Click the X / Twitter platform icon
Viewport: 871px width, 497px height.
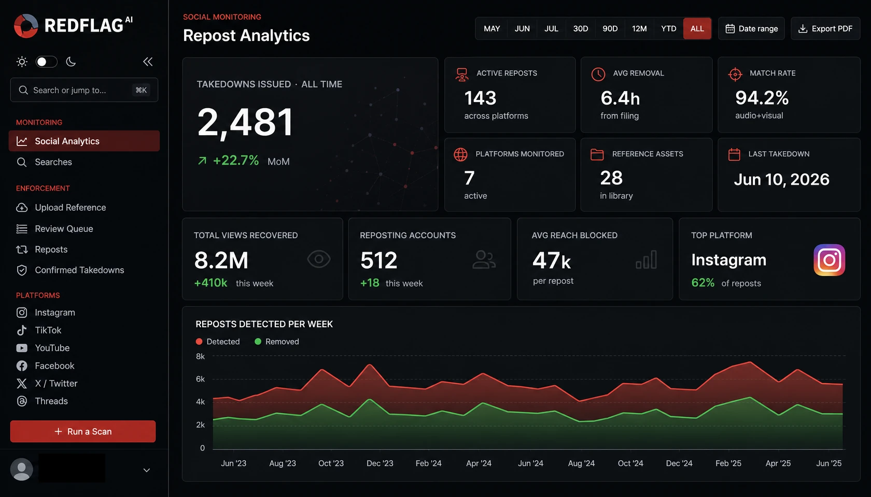click(x=22, y=384)
